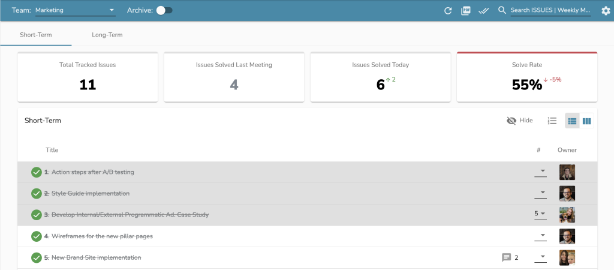Switch to the Long-Term tab
Image resolution: width=614 pixels, height=270 pixels.
coord(107,35)
